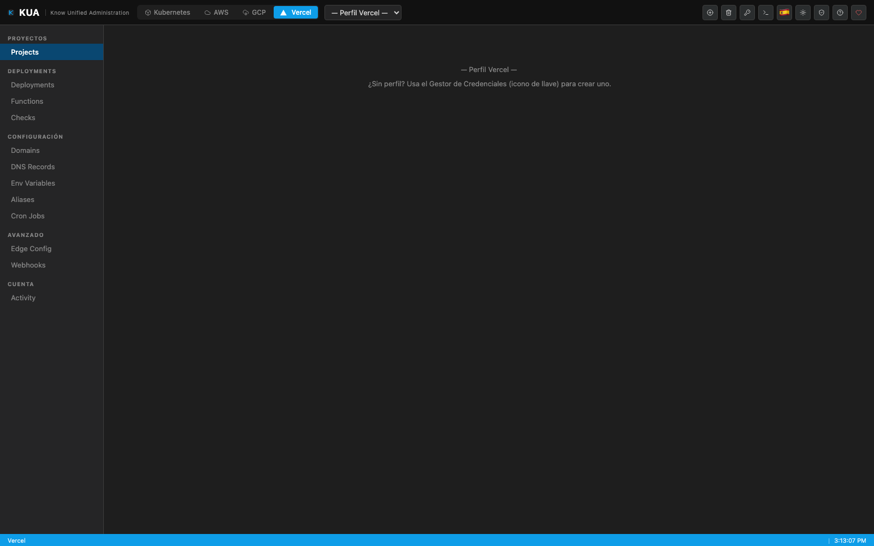The height and width of the screenshot is (546, 874).
Task: Open Checks in the sidebar
Action: click(51, 117)
